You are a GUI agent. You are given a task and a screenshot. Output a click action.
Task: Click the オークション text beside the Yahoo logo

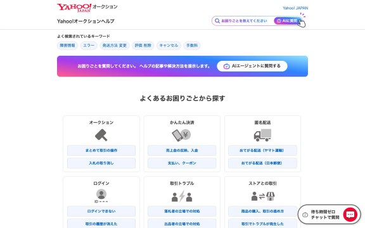click(105, 7)
